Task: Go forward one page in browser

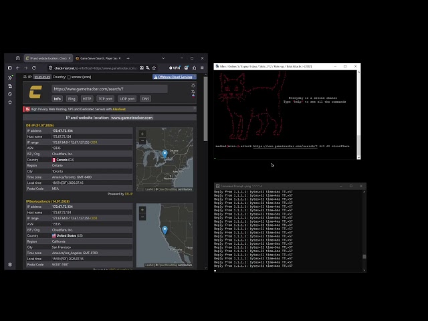Action: pyautogui.click(x=25, y=68)
